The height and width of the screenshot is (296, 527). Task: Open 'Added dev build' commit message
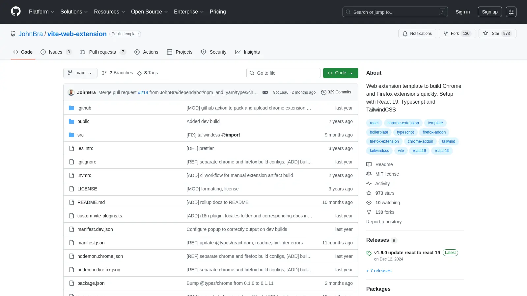click(203, 121)
